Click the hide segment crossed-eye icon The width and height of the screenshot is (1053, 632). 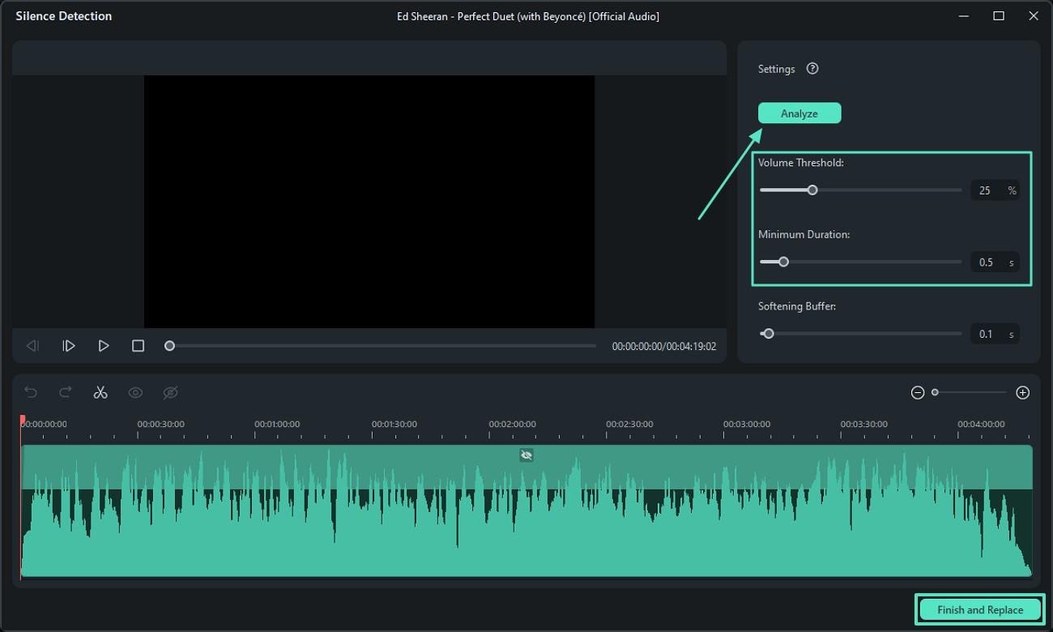pyautogui.click(x=170, y=392)
